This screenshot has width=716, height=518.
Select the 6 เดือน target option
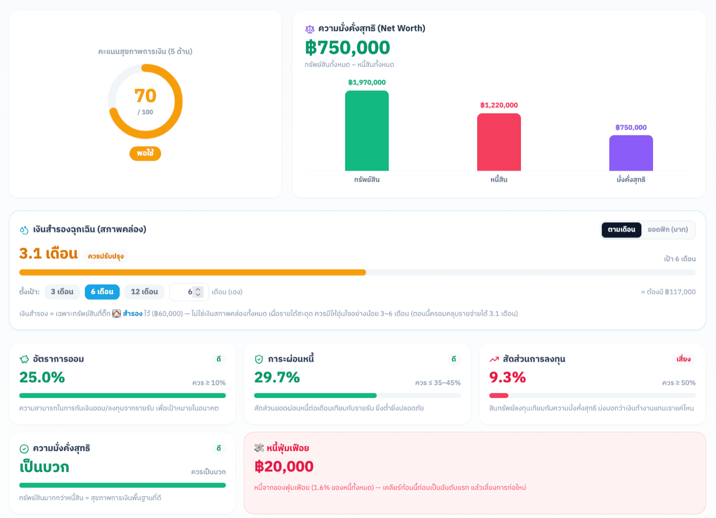102,292
